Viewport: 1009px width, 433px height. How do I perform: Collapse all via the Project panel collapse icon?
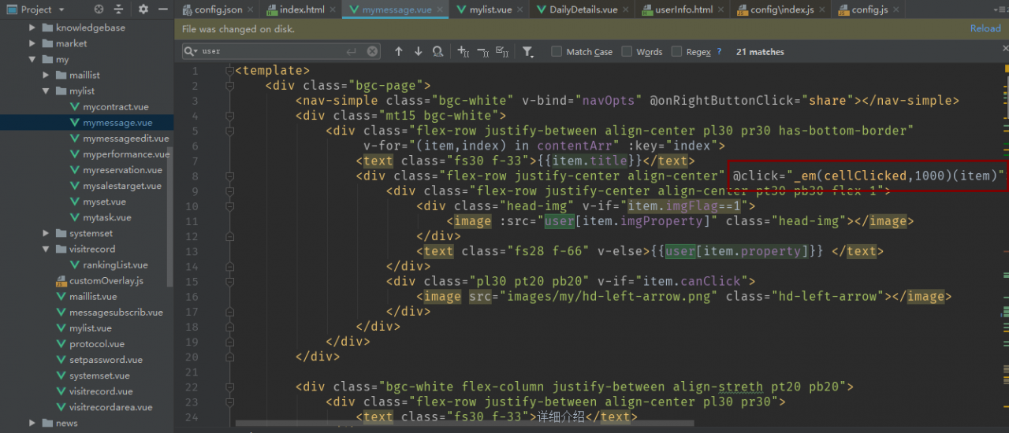(118, 9)
